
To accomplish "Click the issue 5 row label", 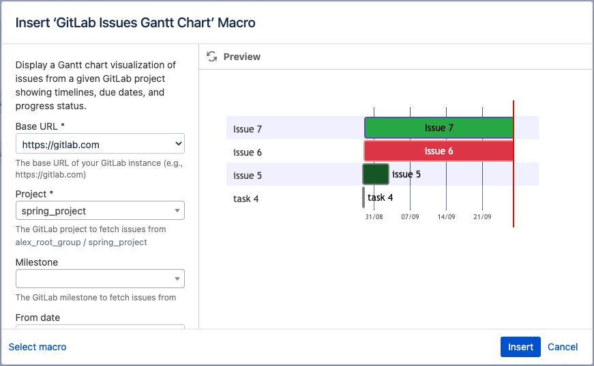I will click(x=248, y=175).
